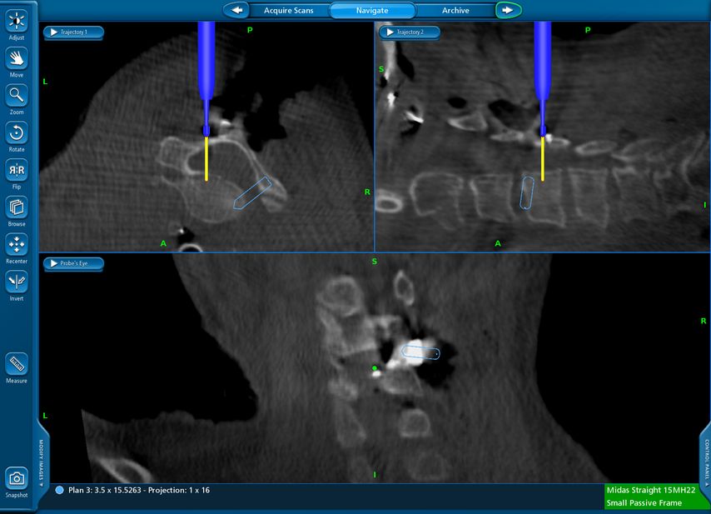Select the Zoom magnifier tool

click(x=17, y=96)
